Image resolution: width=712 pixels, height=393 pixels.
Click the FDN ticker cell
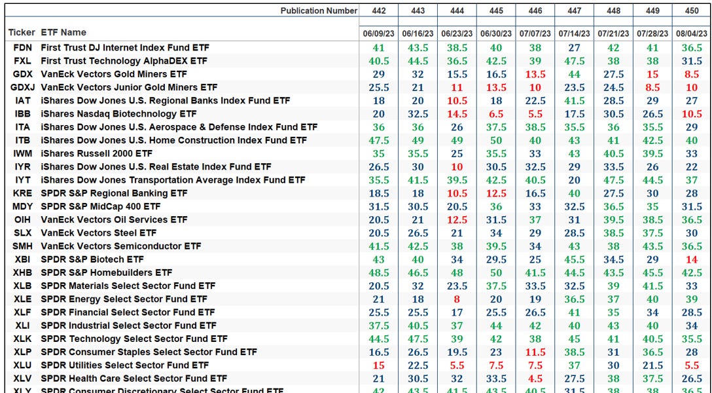point(22,48)
